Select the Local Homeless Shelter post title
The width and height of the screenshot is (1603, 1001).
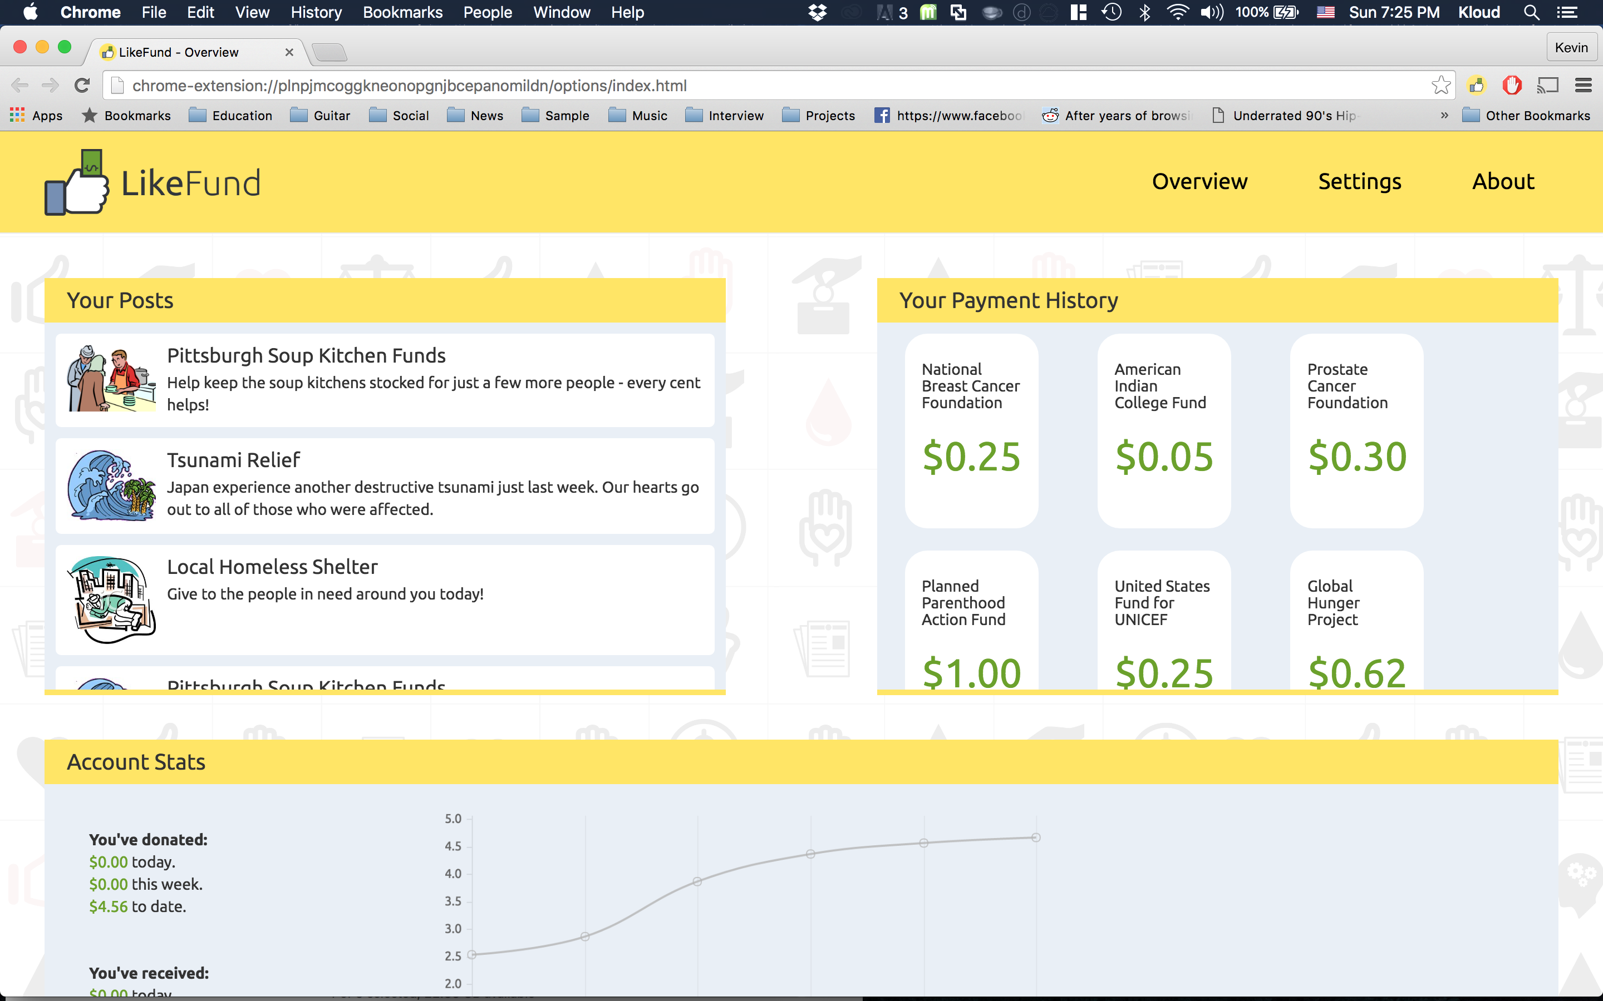pyautogui.click(x=272, y=567)
